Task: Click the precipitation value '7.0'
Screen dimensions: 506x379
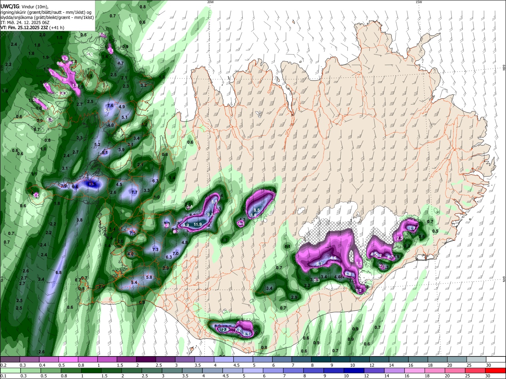Action: (176, 253)
